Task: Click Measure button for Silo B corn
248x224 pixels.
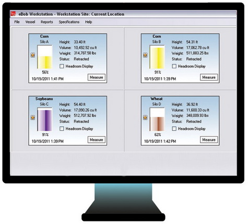Action: 209,77
